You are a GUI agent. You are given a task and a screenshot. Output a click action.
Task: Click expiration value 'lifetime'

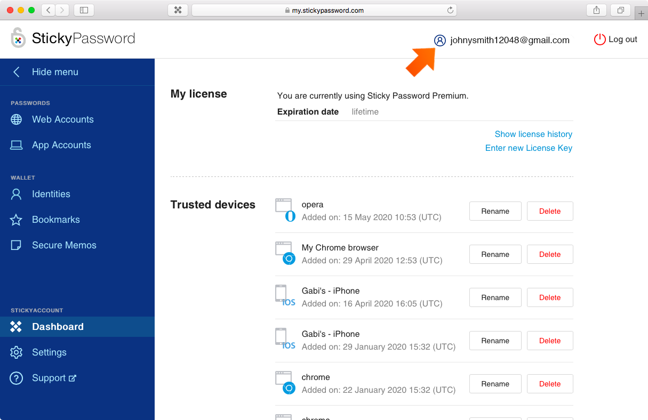(x=365, y=112)
